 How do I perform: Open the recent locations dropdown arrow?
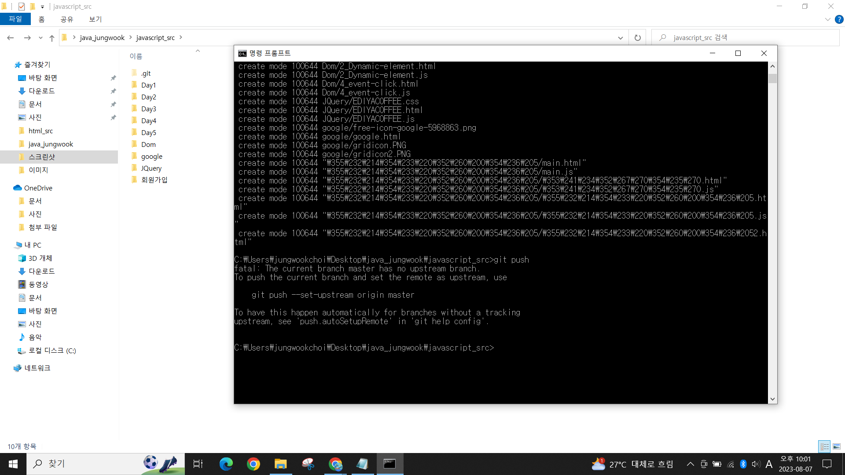tap(40, 38)
